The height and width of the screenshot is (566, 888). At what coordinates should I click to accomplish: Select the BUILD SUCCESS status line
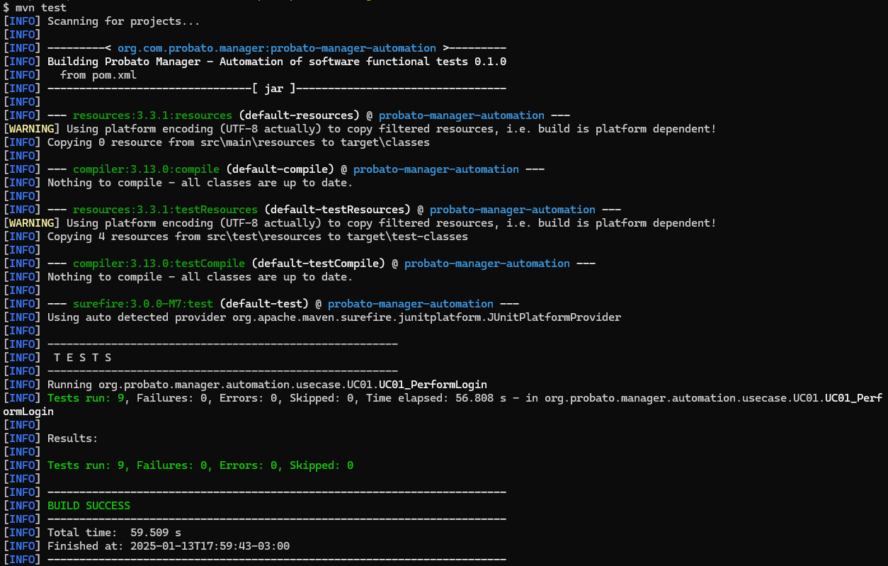88,505
